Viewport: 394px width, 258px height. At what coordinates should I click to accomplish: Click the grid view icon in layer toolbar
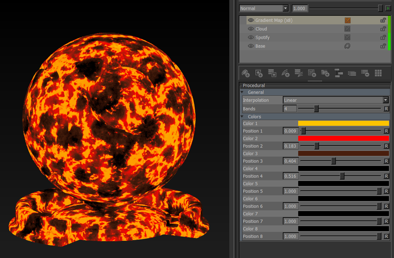(378, 73)
